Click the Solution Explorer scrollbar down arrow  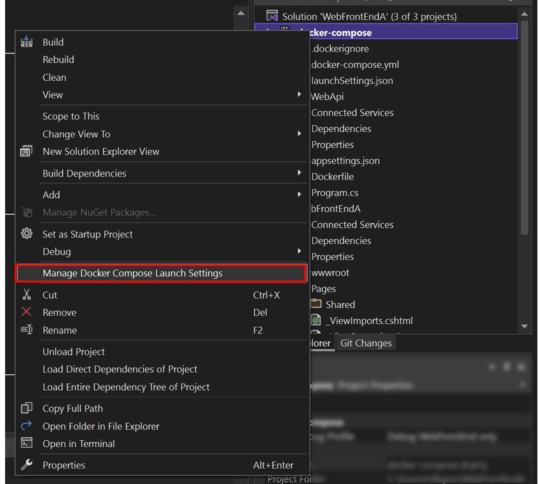coord(525,326)
